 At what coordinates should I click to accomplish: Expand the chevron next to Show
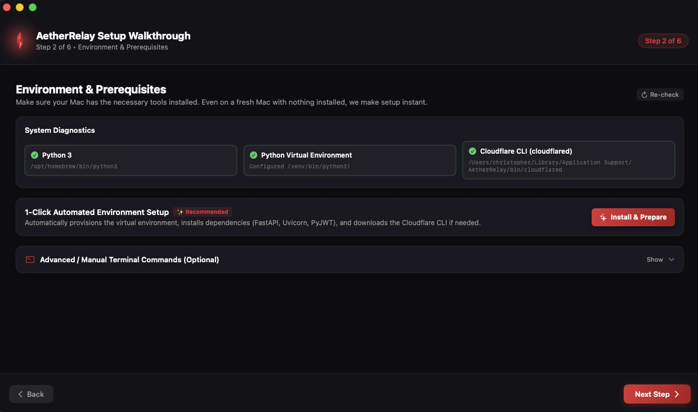coord(671,259)
